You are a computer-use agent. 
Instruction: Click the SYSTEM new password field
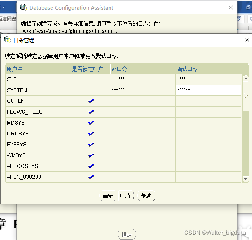143,90
